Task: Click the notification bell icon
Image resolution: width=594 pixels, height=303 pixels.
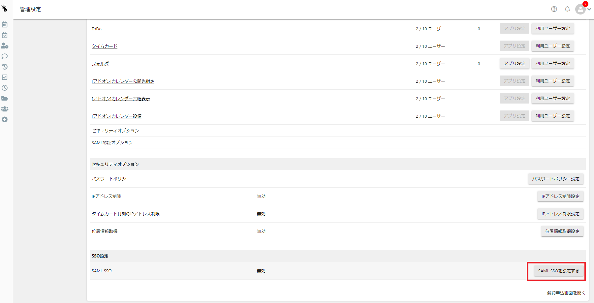Action: click(x=567, y=9)
